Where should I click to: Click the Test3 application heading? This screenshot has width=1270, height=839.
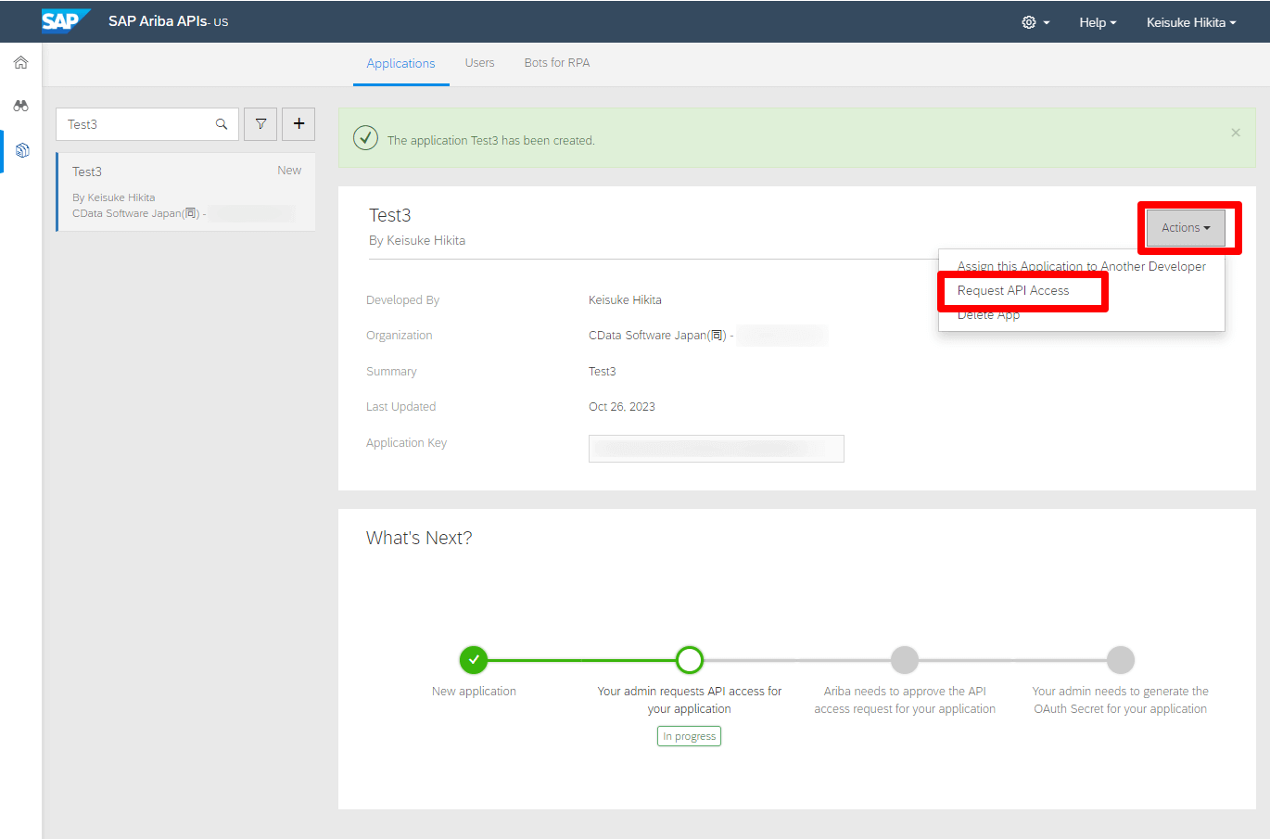point(390,215)
